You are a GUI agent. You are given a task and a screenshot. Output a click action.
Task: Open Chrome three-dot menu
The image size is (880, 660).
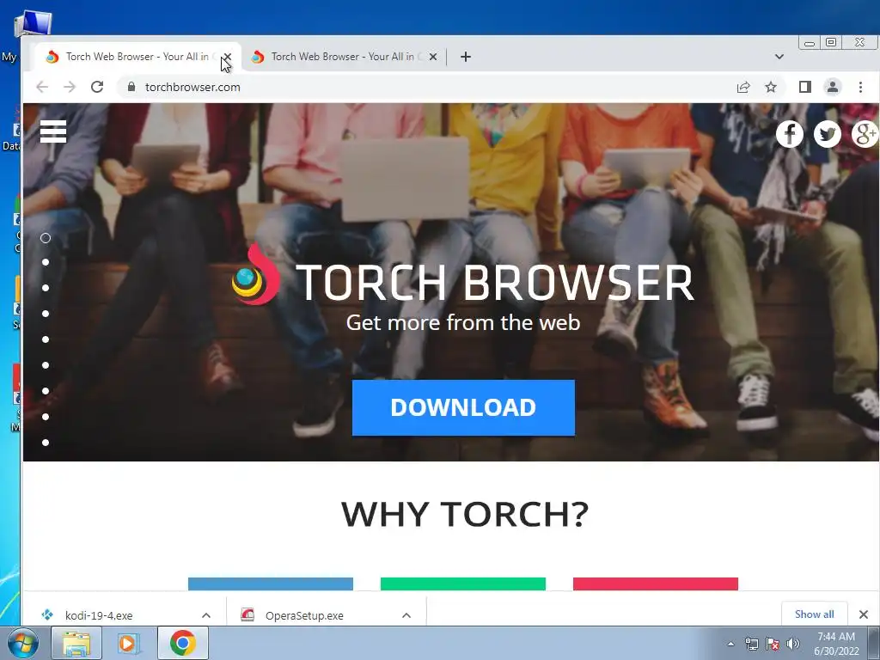point(860,87)
